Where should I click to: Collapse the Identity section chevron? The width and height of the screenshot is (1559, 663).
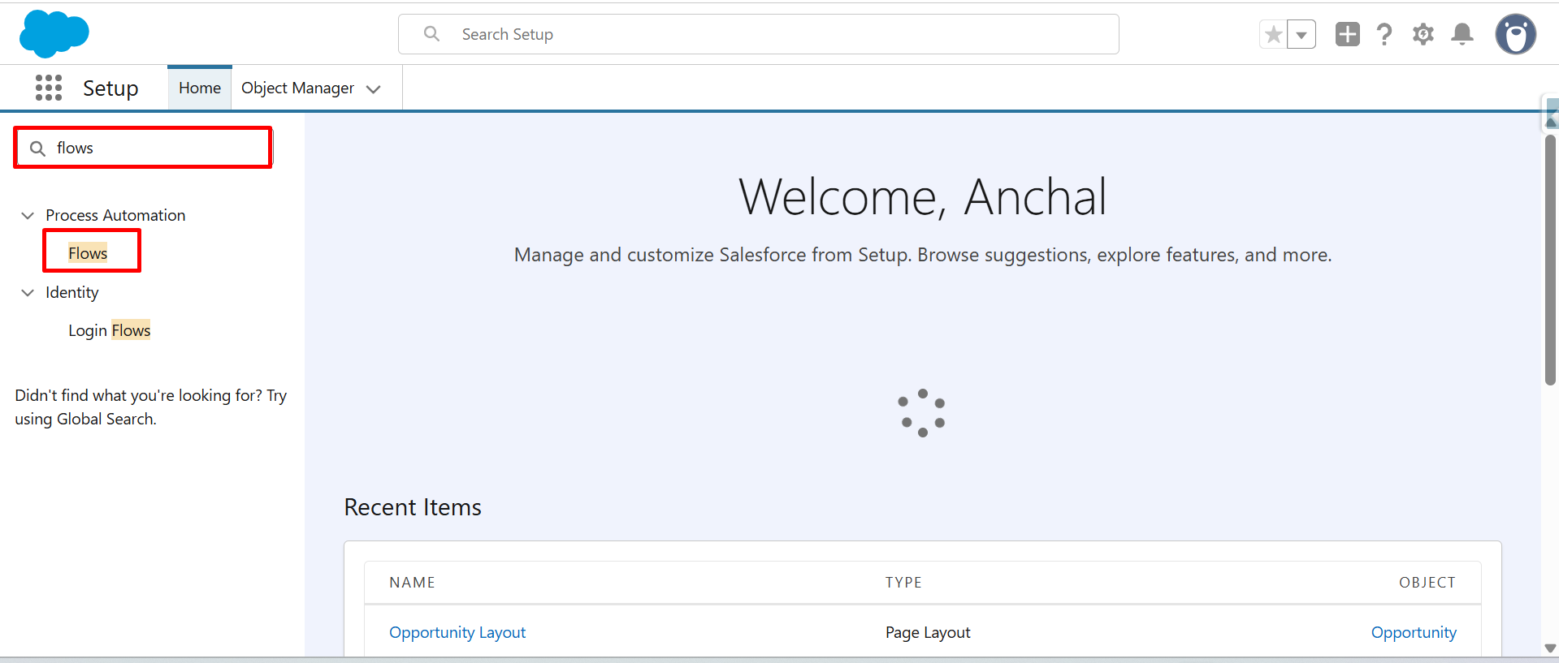pos(28,292)
